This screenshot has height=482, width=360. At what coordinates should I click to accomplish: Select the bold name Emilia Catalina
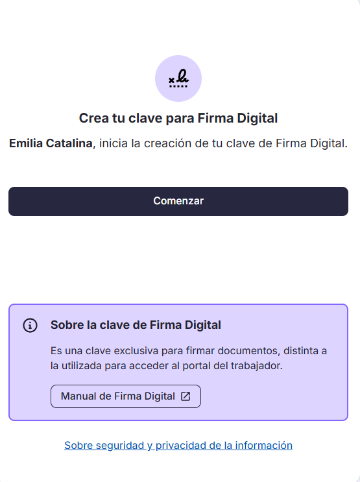(x=51, y=143)
